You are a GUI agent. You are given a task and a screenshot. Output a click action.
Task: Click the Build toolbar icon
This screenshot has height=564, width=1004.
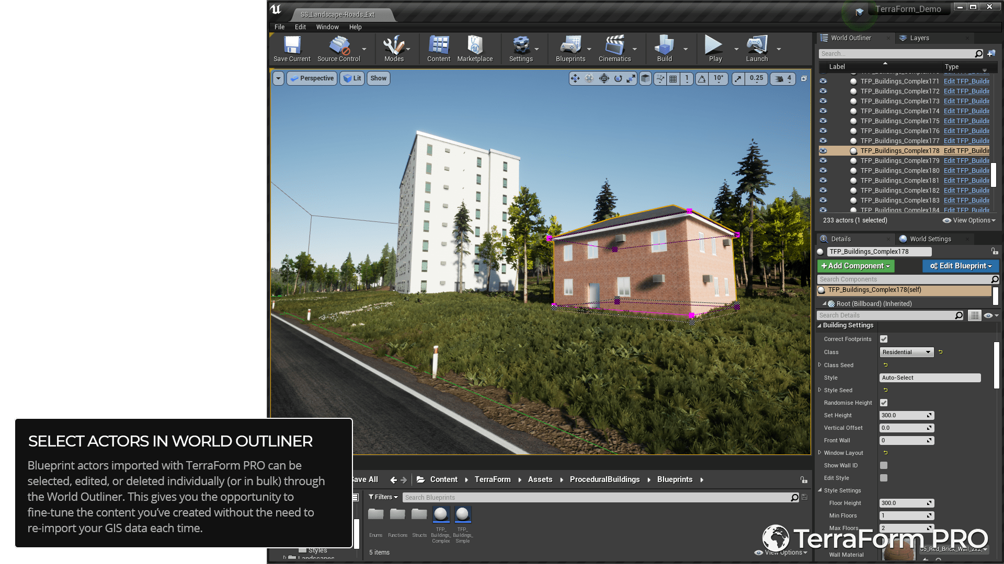coord(664,49)
